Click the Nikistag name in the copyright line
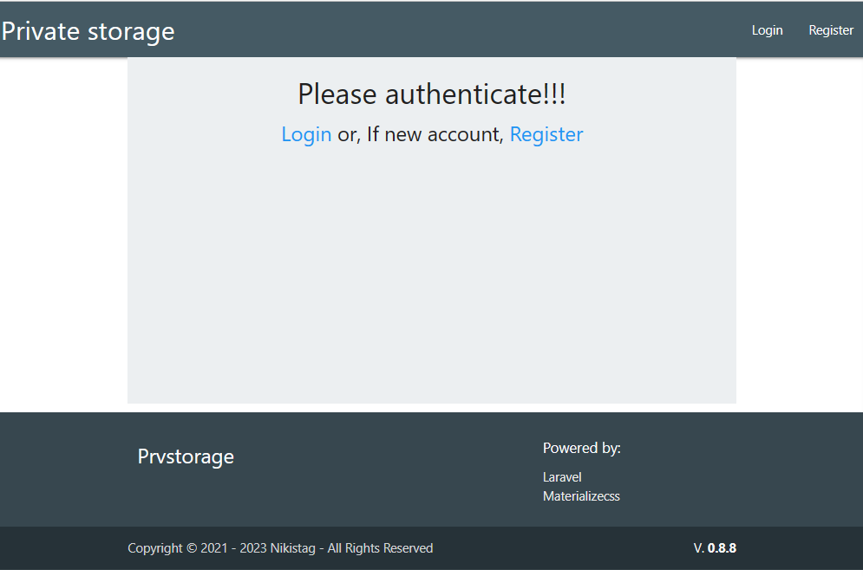 292,548
